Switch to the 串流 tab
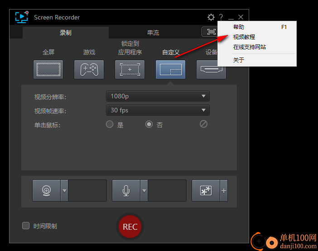Viewport: 318px width, 251px height. click(153, 33)
